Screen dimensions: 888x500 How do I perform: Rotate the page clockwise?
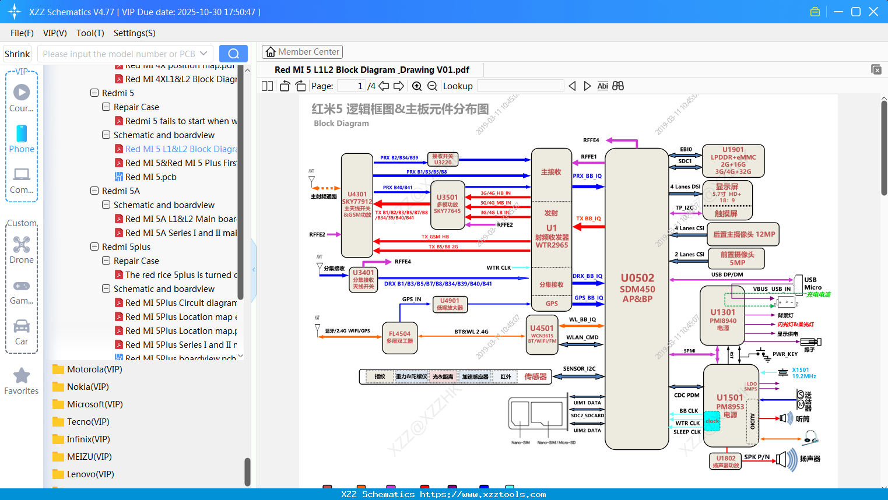pyautogui.click(x=300, y=86)
